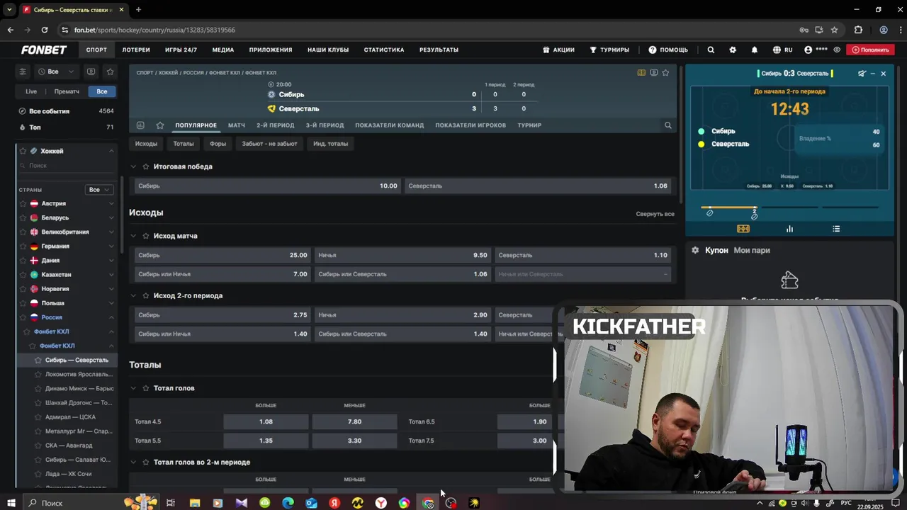907x510 pixels.
Task: Toggle video broadcast filter in sidebar
Action: pyautogui.click(x=91, y=72)
